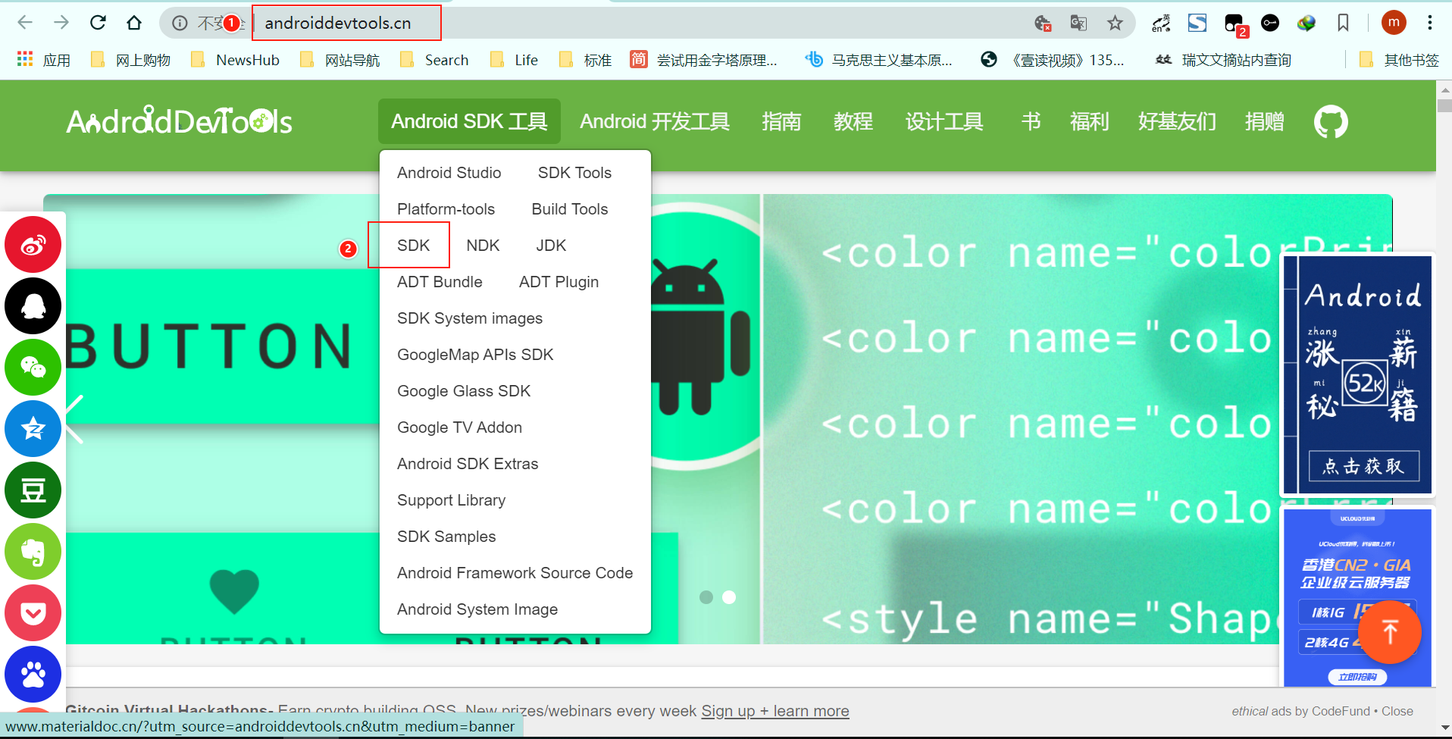Open the Search bookmarks folder
Image resolution: width=1452 pixels, height=739 pixels.
click(434, 60)
